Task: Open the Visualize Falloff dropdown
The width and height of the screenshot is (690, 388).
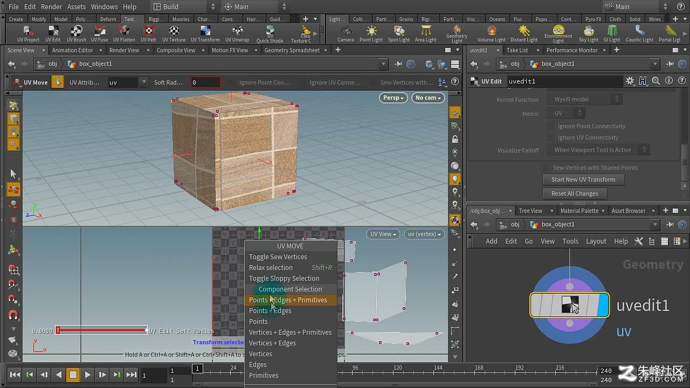Action: pos(599,150)
